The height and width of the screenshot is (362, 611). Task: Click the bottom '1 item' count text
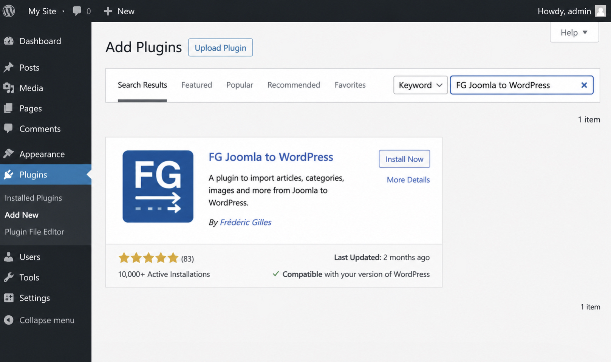coord(590,307)
